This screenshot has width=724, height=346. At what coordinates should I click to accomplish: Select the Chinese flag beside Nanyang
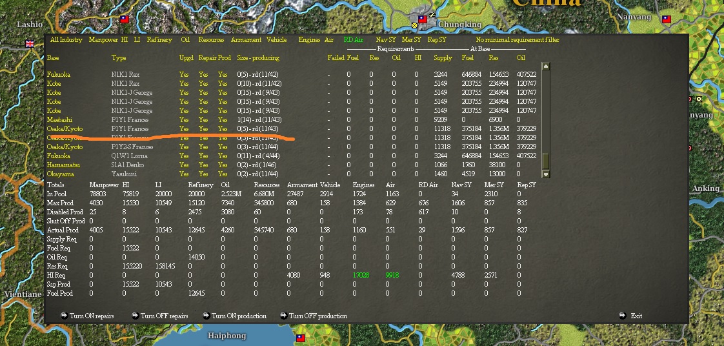click(x=667, y=19)
